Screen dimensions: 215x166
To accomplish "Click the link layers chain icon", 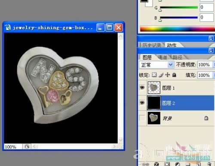I will (x=145, y=164).
